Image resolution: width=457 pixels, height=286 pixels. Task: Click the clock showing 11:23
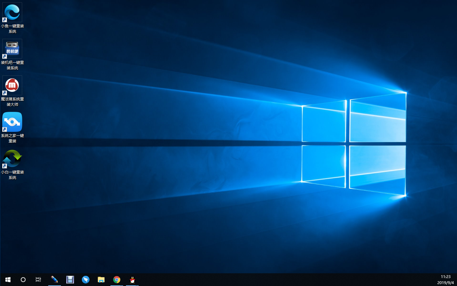coord(446,277)
